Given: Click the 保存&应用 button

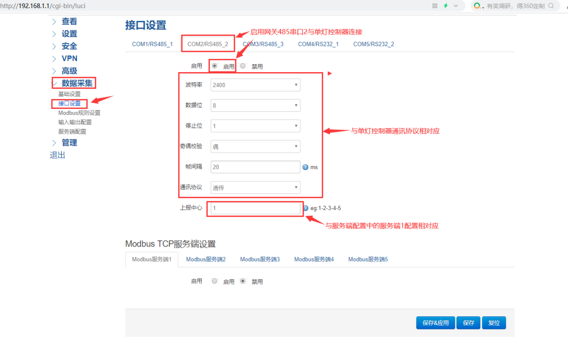Looking at the screenshot, I should [x=435, y=322].
